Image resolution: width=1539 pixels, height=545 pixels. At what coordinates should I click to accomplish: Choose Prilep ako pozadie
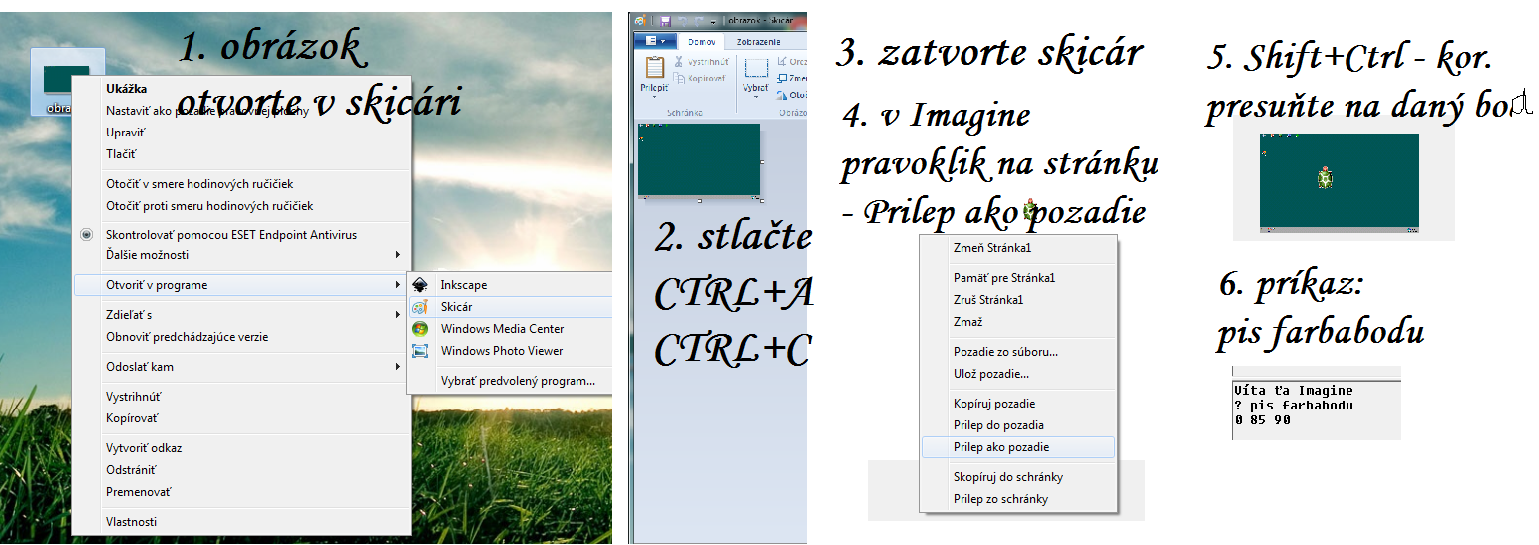(1001, 447)
